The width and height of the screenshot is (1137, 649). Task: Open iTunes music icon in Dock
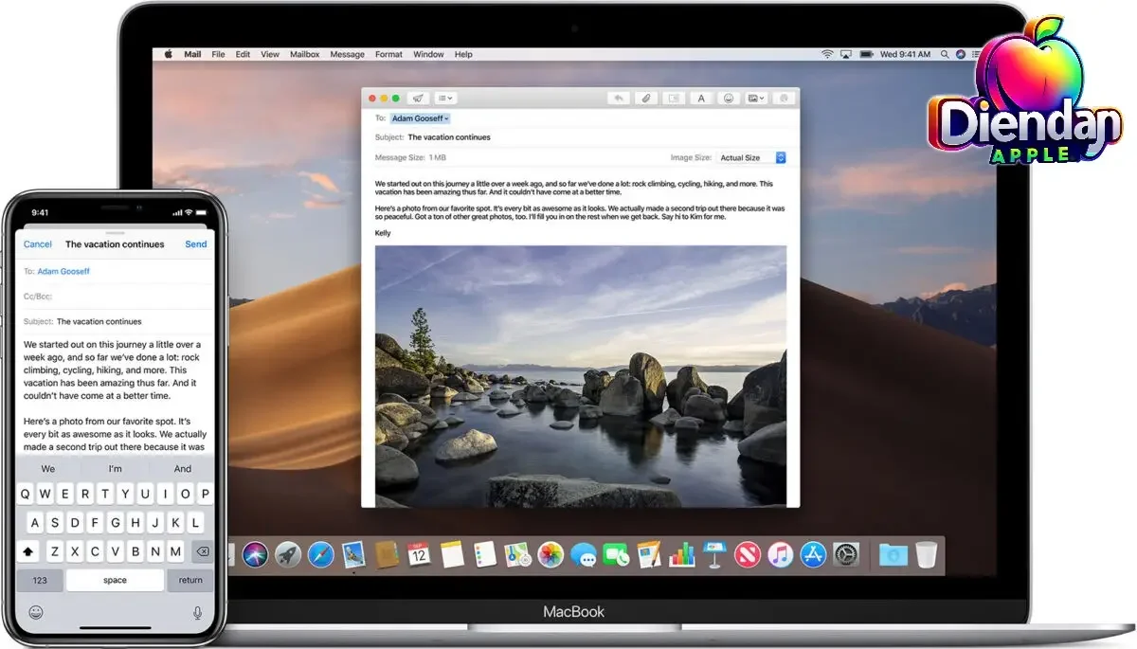tap(781, 554)
